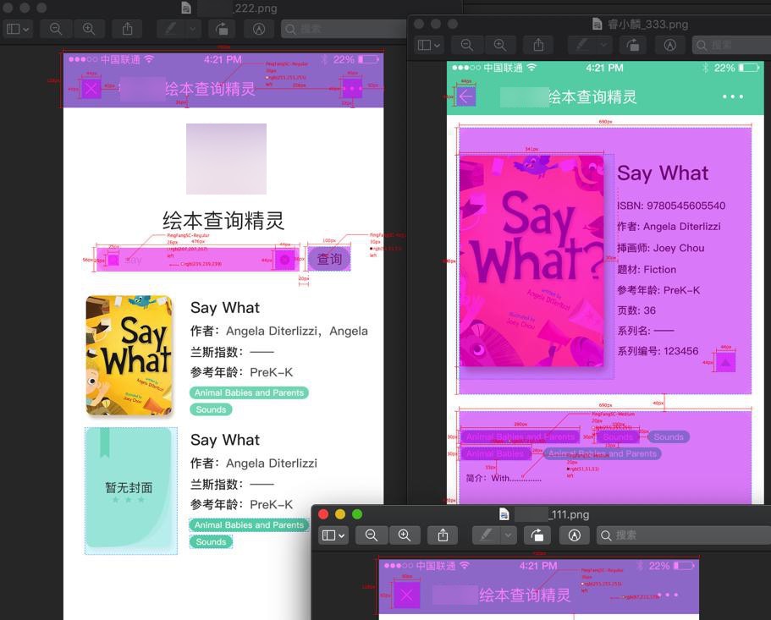Click 'ISBN: 9780545605540' text
Screen dimensions: 771x620
671,206
